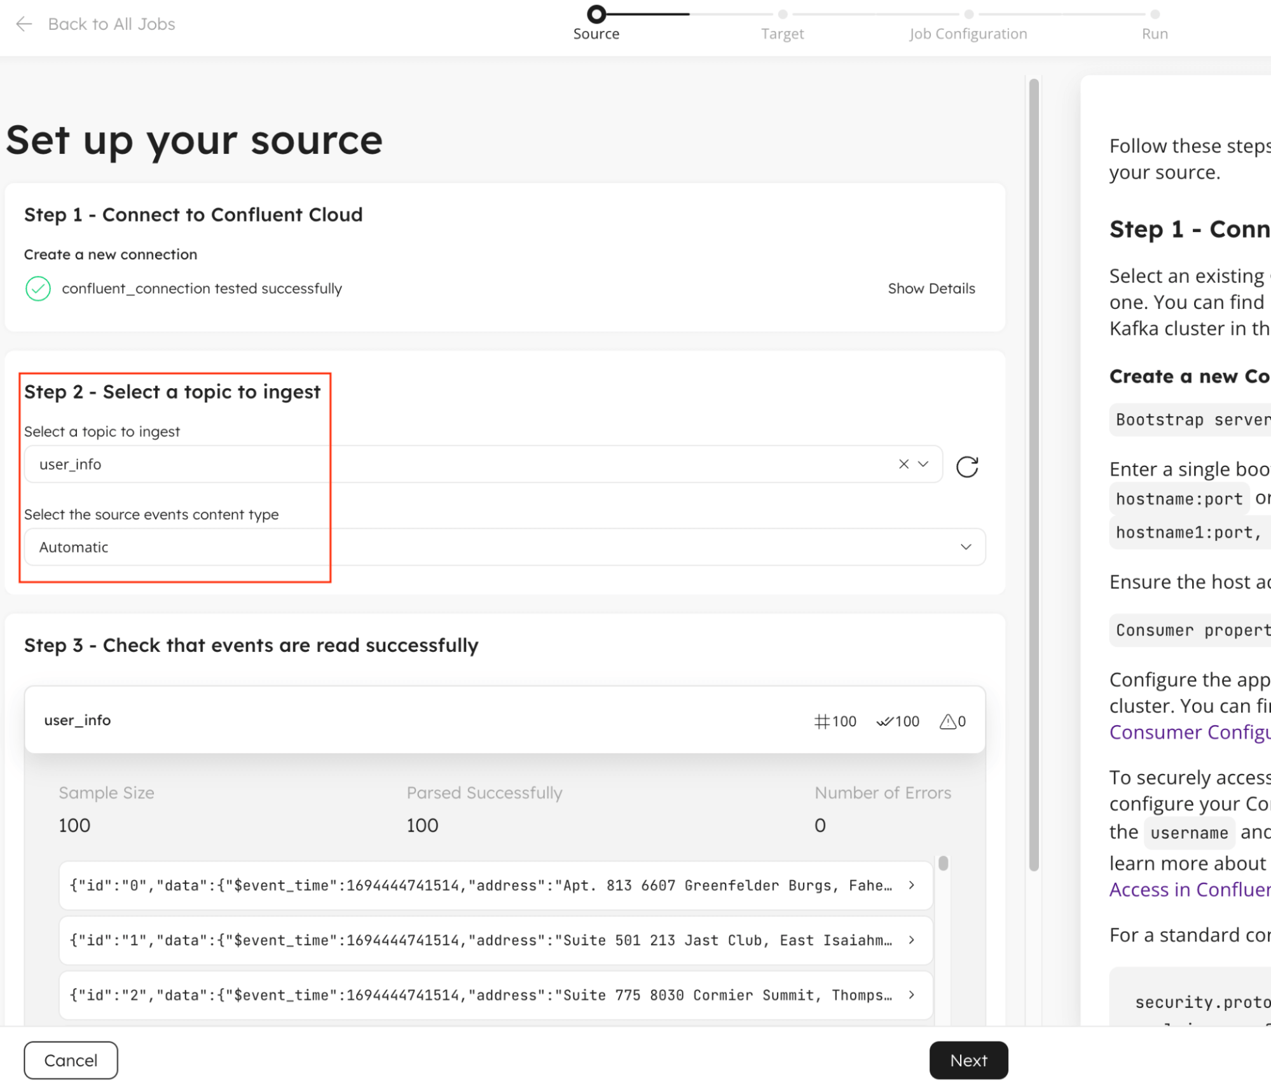Open the source events content type dropdown

point(505,546)
